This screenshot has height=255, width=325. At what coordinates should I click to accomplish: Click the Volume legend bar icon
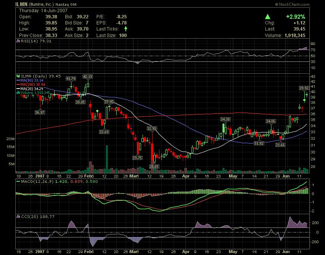coord(18,93)
